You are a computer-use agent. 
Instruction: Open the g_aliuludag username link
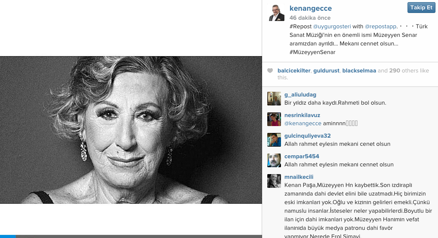click(x=300, y=95)
